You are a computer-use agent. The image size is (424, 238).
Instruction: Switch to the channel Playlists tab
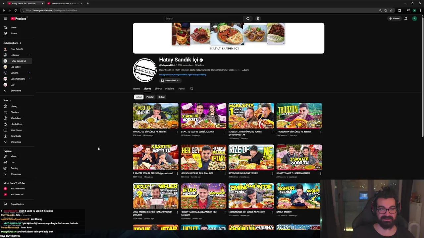[170, 89]
